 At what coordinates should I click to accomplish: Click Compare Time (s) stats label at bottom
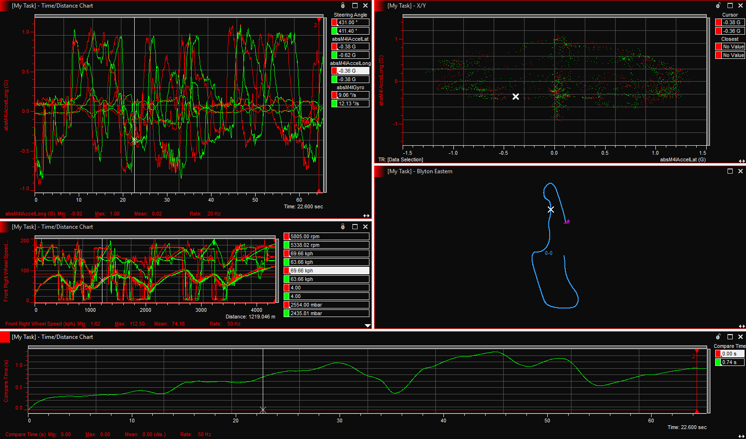pyautogui.click(x=26, y=434)
